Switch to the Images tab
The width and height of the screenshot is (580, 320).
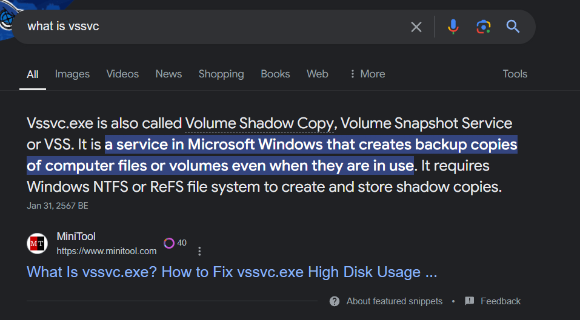pyautogui.click(x=72, y=74)
